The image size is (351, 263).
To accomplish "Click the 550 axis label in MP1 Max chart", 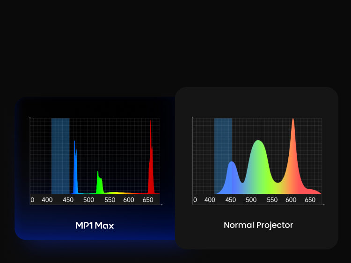I will 110,200.
